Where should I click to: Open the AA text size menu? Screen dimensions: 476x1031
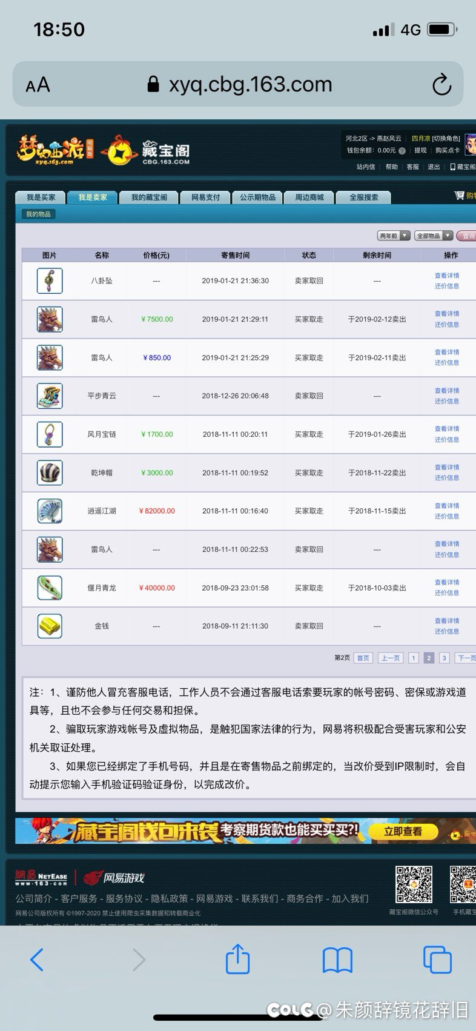click(x=38, y=85)
